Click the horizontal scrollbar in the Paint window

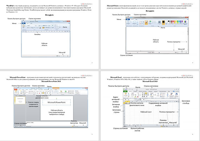click(157, 51)
